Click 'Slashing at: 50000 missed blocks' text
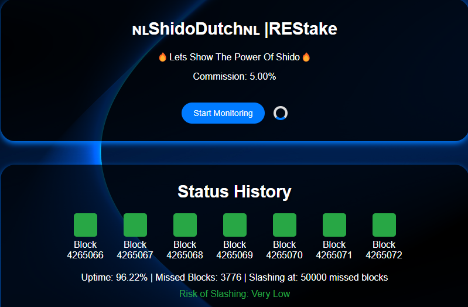The width and height of the screenshot is (468, 307). [x=319, y=278]
